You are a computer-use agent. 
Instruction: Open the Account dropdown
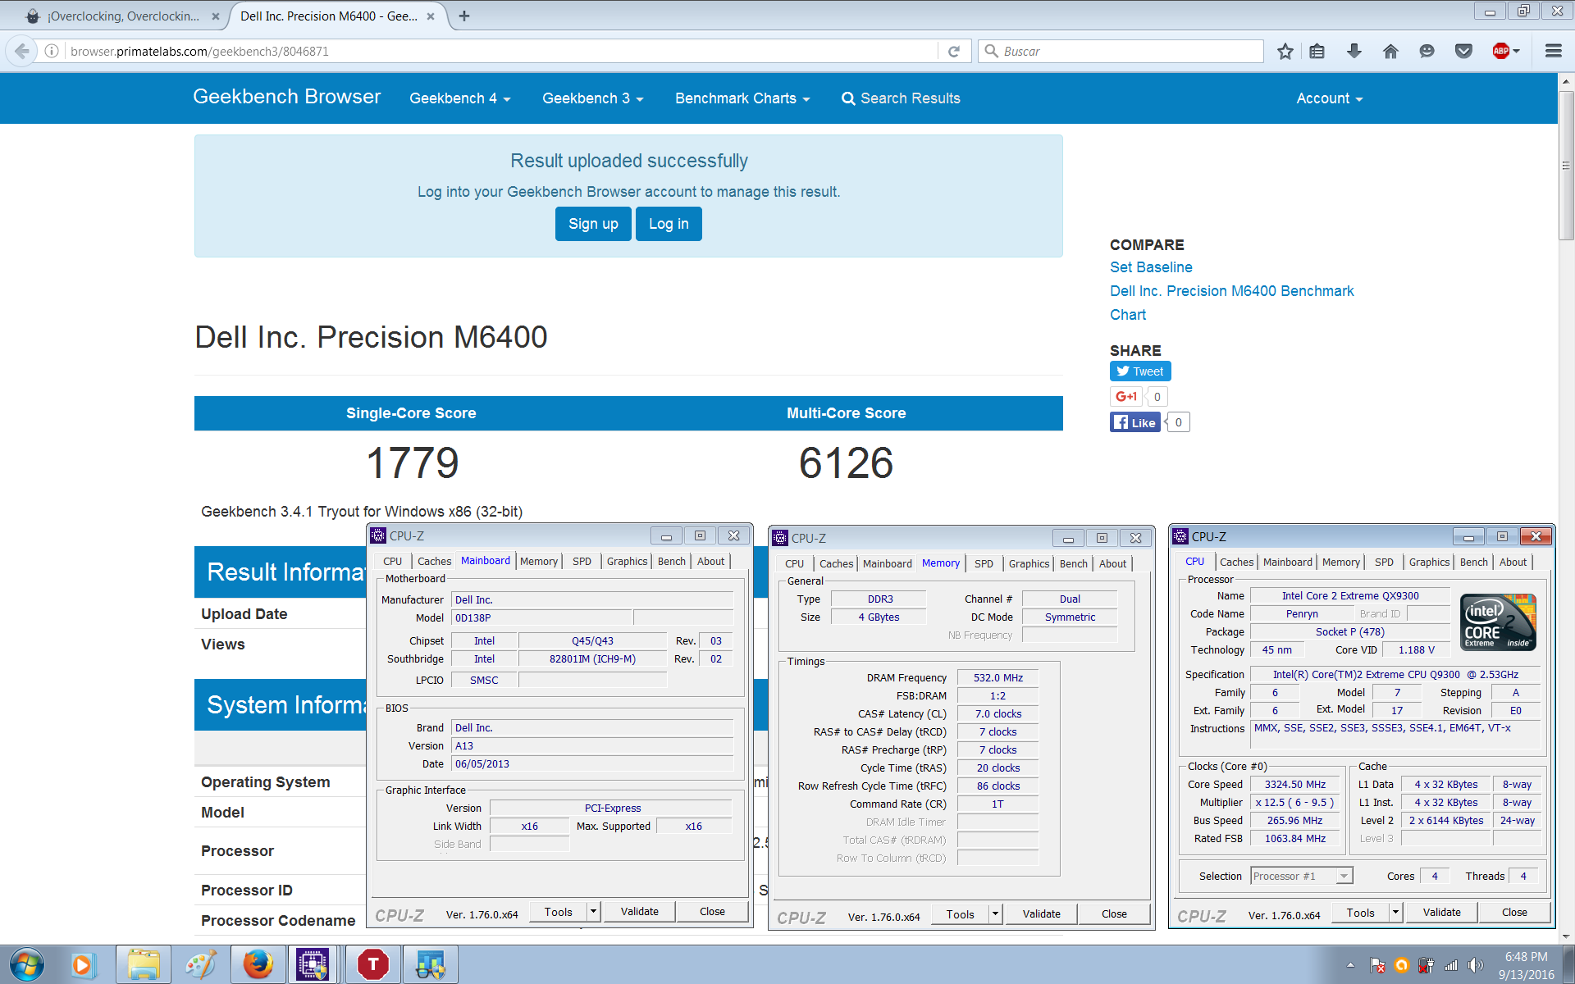click(1329, 98)
